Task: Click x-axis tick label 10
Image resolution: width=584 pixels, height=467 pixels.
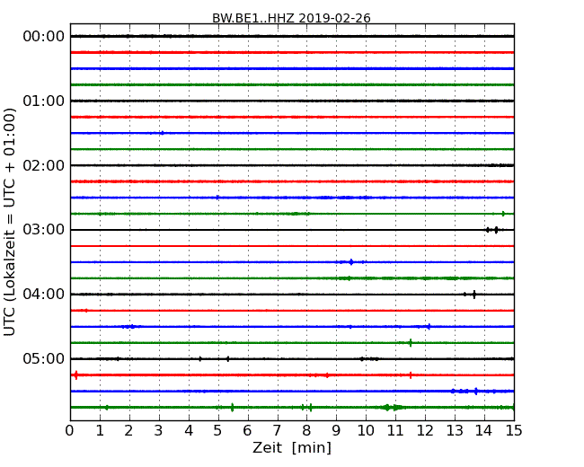Action: pos(366,431)
